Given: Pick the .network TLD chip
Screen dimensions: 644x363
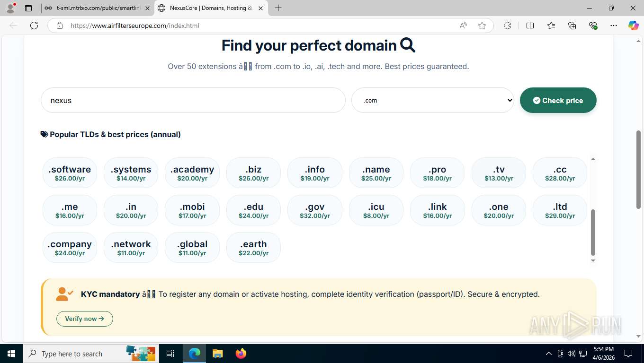Looking at the screenshot, I should coord(131,247).
